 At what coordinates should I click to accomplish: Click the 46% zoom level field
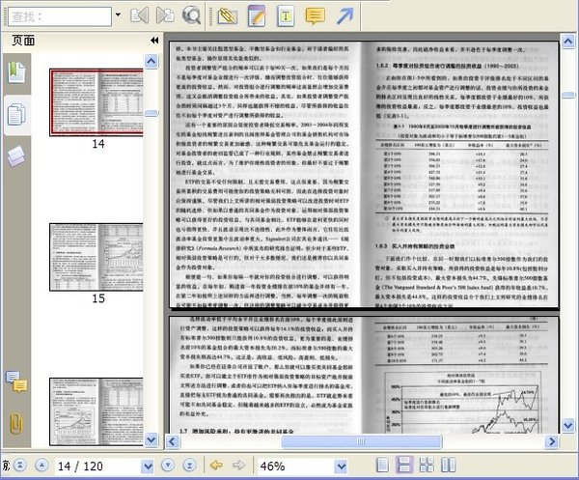296,466
